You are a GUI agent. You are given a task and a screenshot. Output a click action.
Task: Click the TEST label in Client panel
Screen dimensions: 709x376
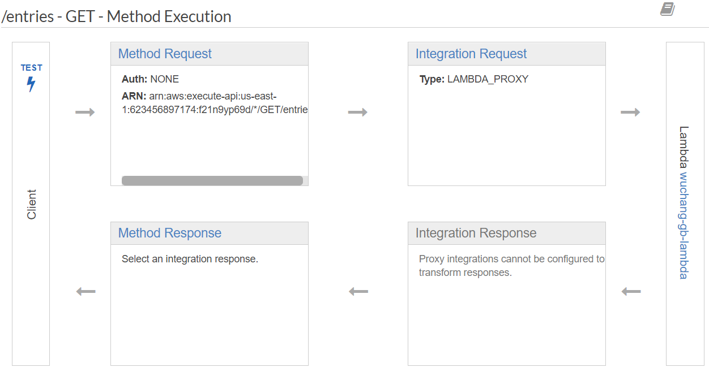tap(32, 68)
